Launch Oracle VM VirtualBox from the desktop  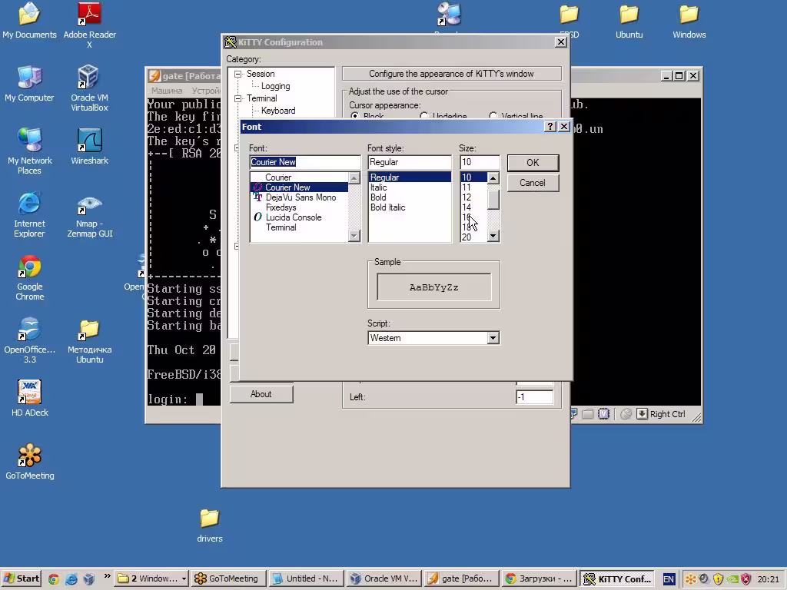(x=89, y=88)
